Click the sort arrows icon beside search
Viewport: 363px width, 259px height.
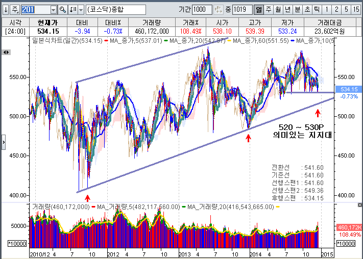[x=73, y=10]
